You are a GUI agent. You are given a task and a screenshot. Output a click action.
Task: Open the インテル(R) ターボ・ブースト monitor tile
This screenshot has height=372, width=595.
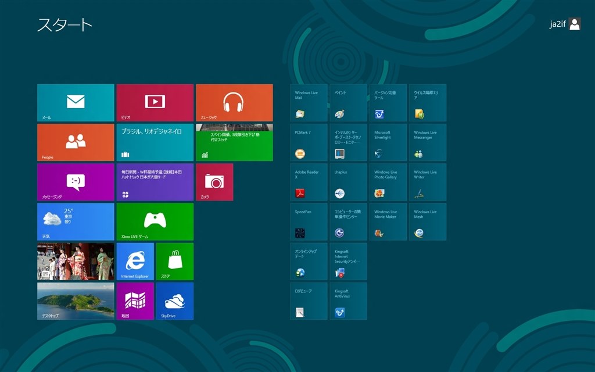(349, 142)
